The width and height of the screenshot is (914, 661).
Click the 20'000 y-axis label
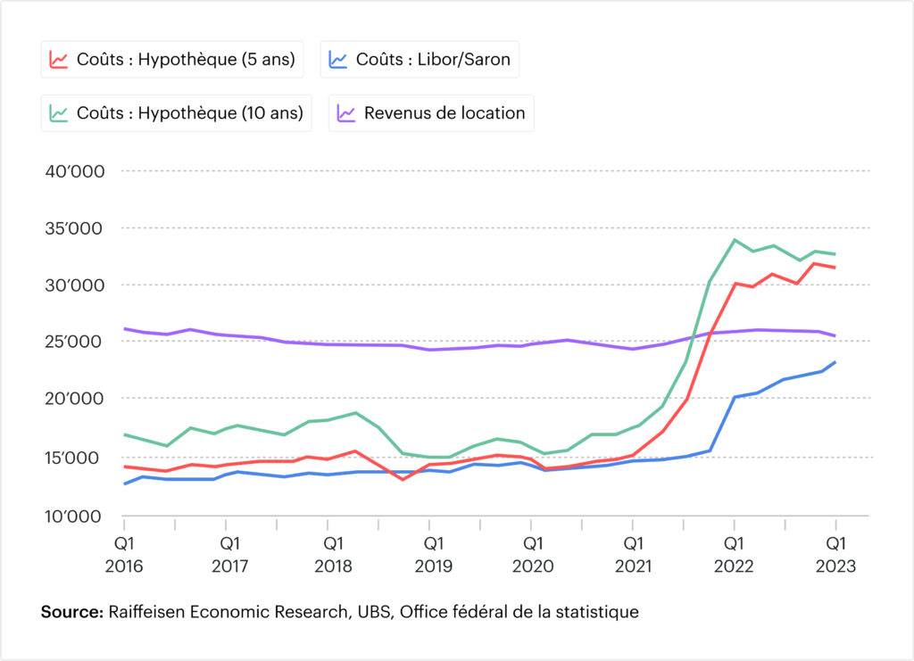[x=74, y=399]
